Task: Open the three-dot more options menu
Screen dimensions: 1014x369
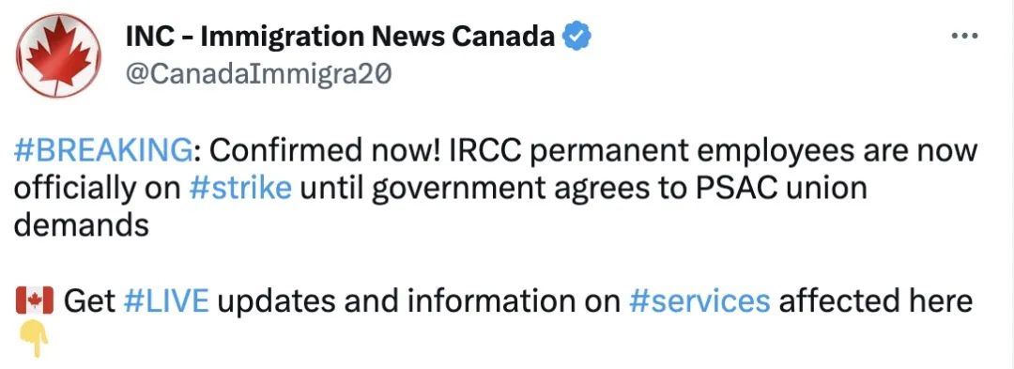Action: click(965, 37)
